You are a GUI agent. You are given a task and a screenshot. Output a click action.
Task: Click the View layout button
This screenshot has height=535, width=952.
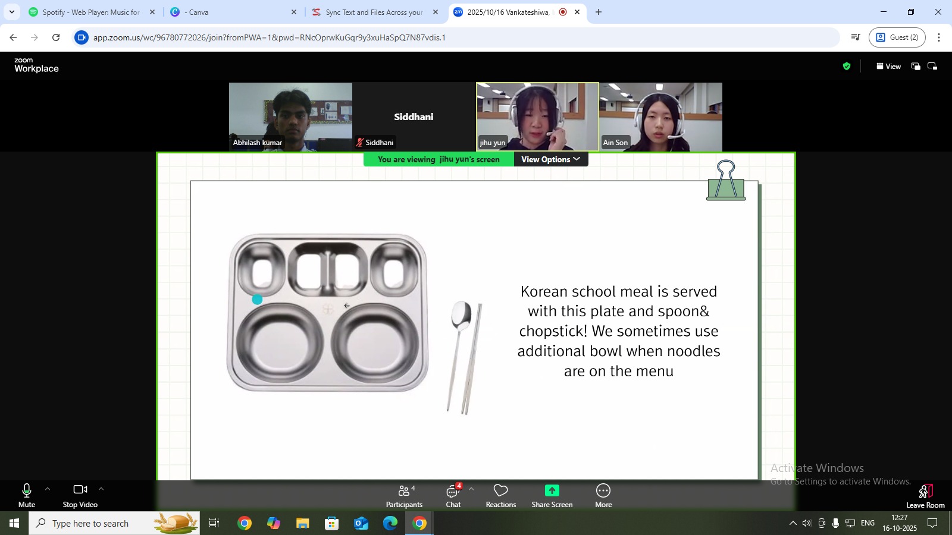(888, 67)
